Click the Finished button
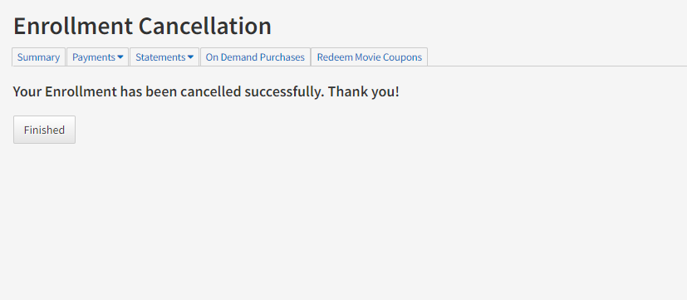687x300 pixels. pos(44,130)
